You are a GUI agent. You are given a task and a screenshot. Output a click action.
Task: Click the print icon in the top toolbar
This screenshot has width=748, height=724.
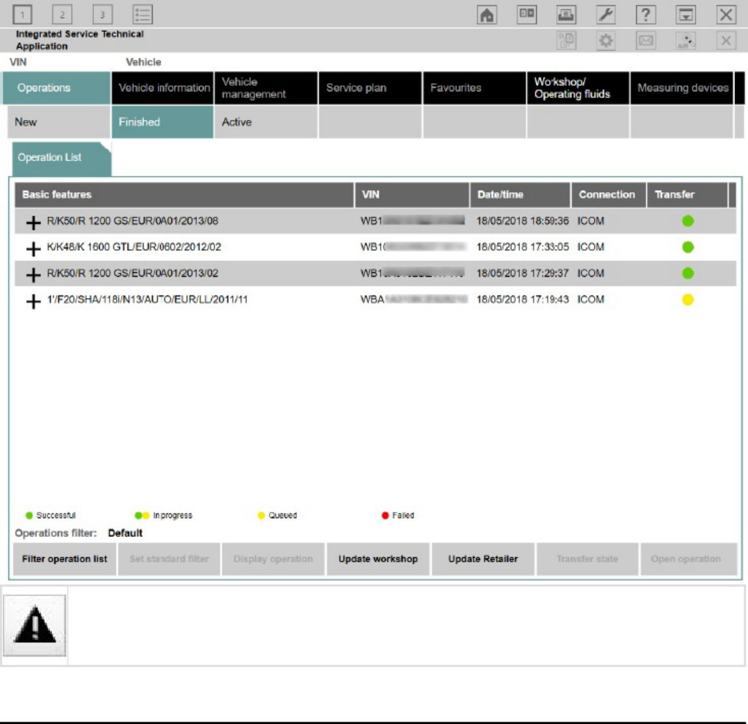click(x=566, y=15)
